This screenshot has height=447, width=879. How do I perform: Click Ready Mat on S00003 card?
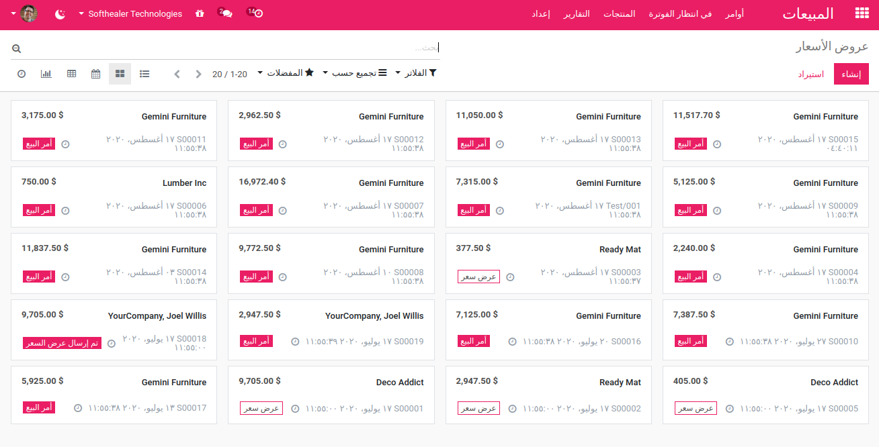click(620, 249)
